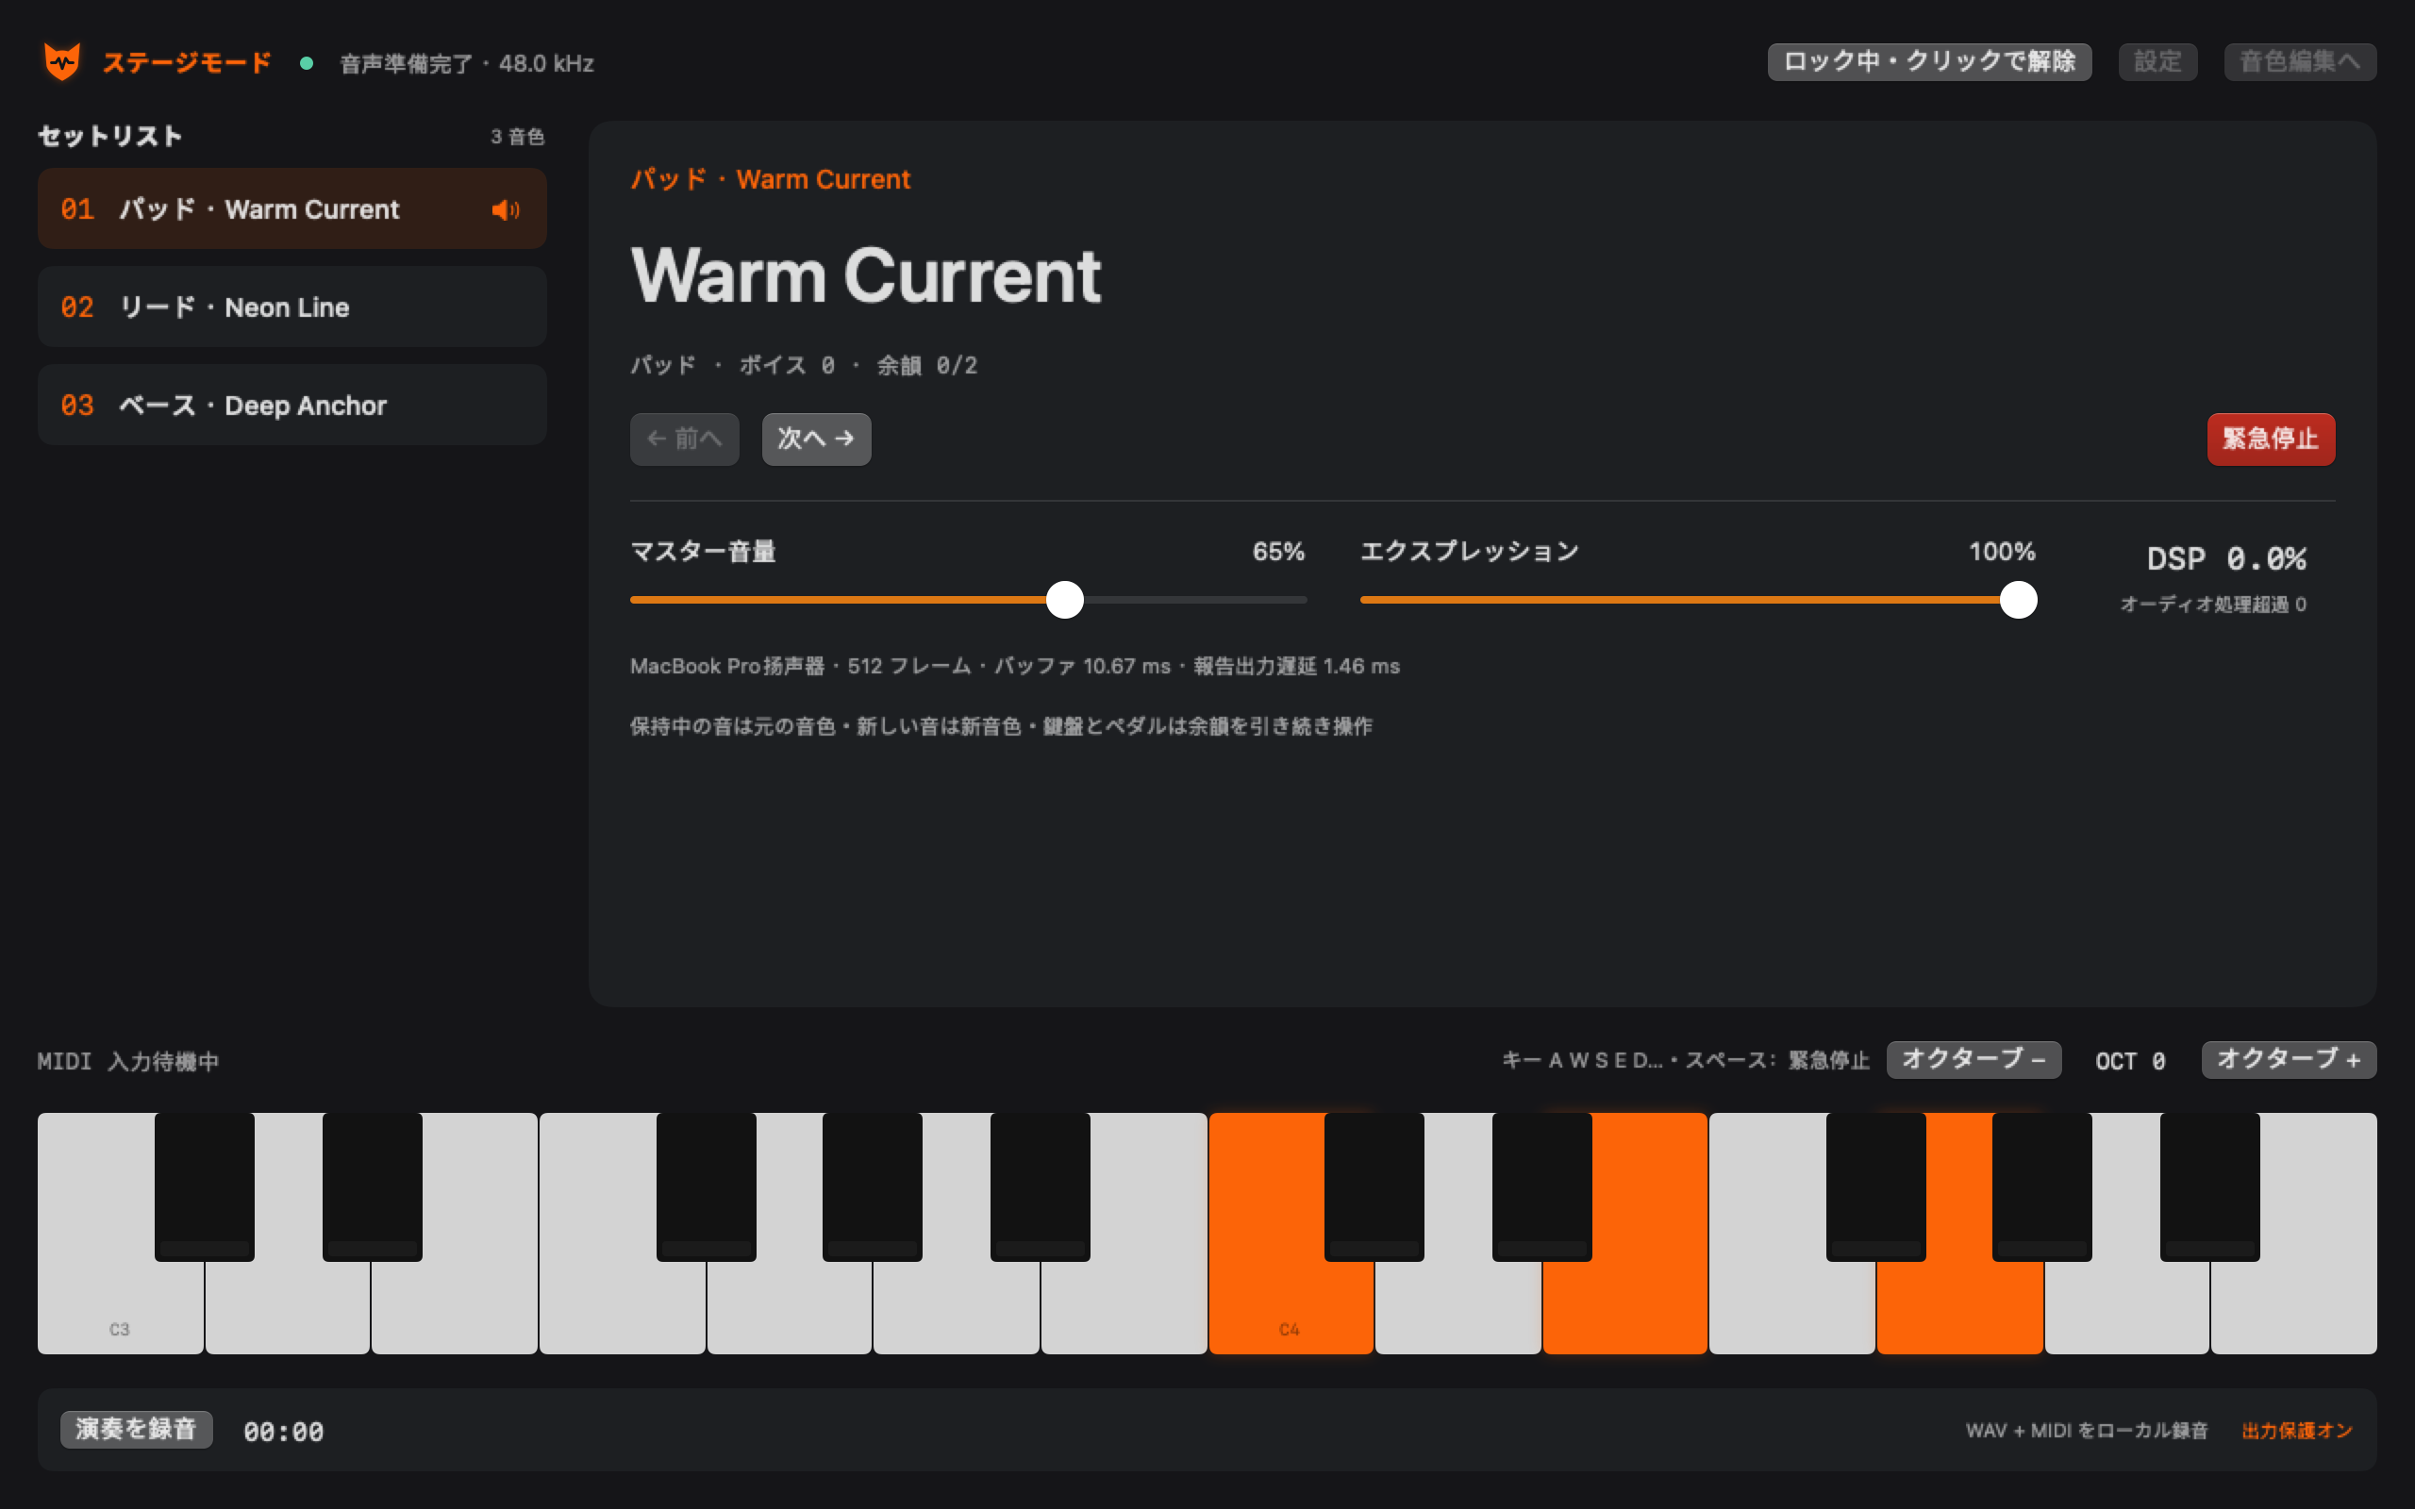The width and height of the screenshot is (2415, 1509).
Task: Click the 100% expression value
Action: (2002, 551)
